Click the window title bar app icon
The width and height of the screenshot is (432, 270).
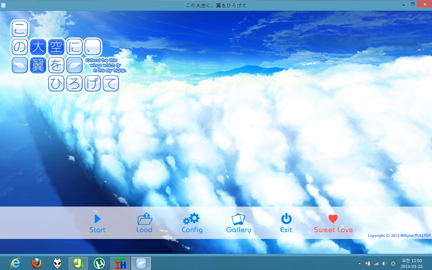[x=3, y=5]
